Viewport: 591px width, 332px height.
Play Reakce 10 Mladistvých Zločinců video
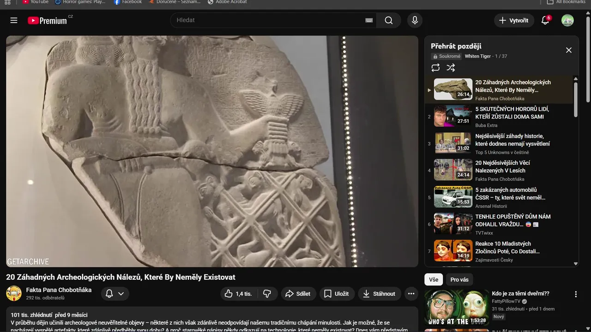[x=499, y=250]
